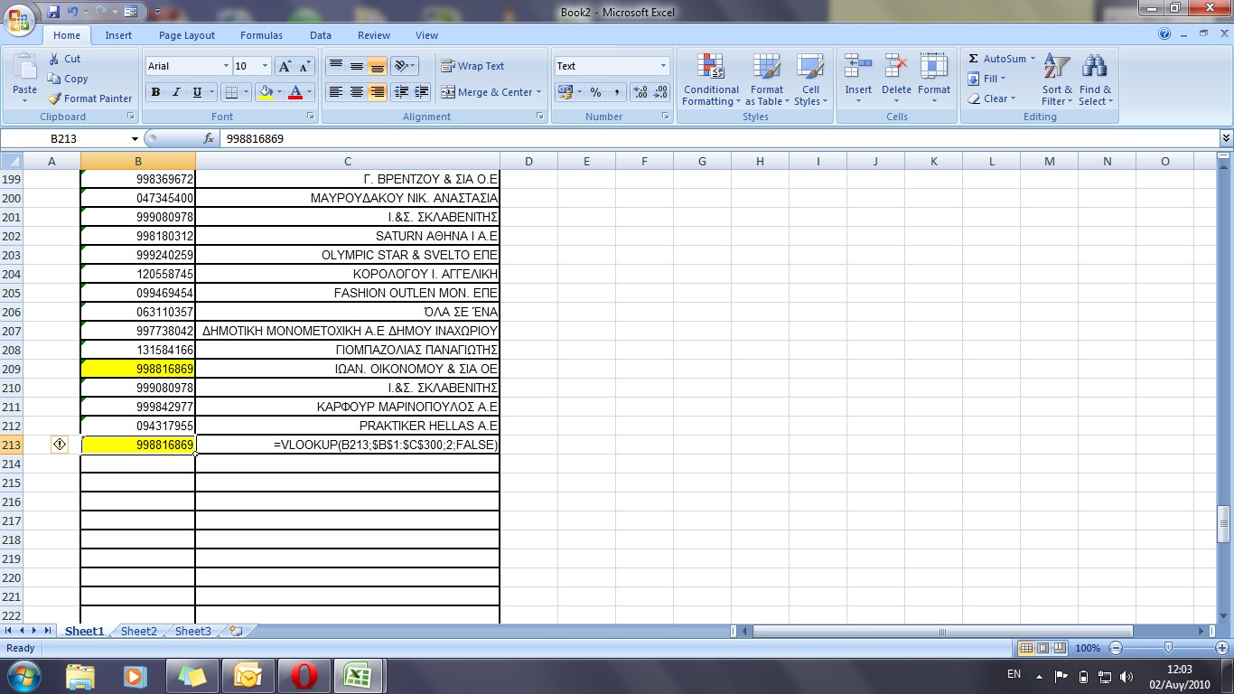Open text orientation options
The height and width of the screenshot is (694, 1234).
404,66
